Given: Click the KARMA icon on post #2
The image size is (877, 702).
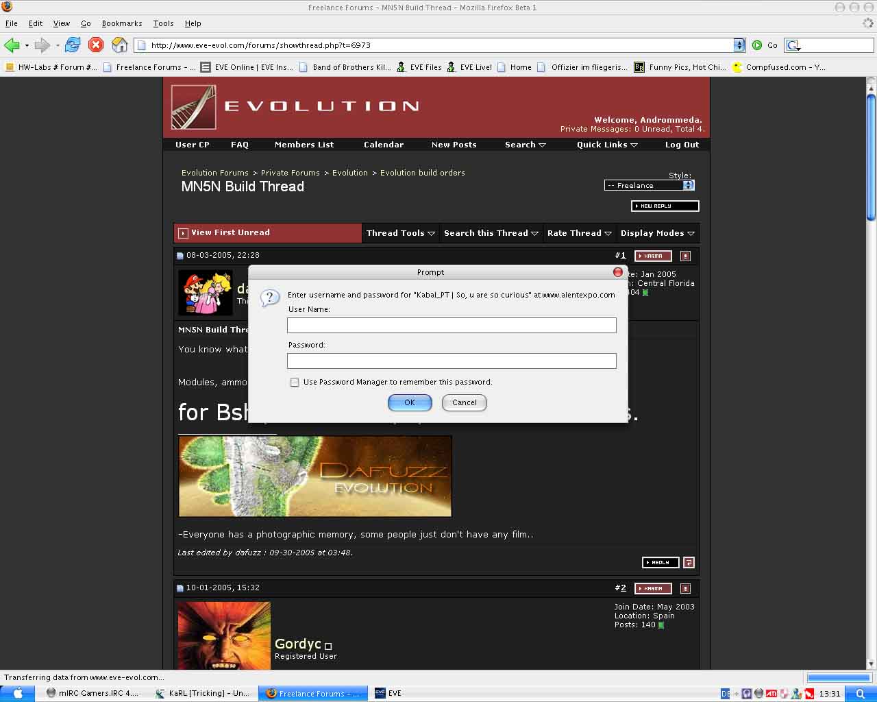Looking at the screenshot, I should tap(654, 588).
